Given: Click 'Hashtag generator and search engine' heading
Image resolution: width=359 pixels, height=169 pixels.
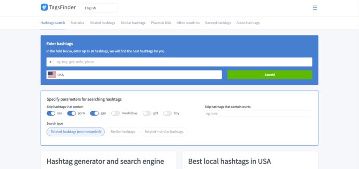Looking at the screenshot, I should [x=105, y=161].
